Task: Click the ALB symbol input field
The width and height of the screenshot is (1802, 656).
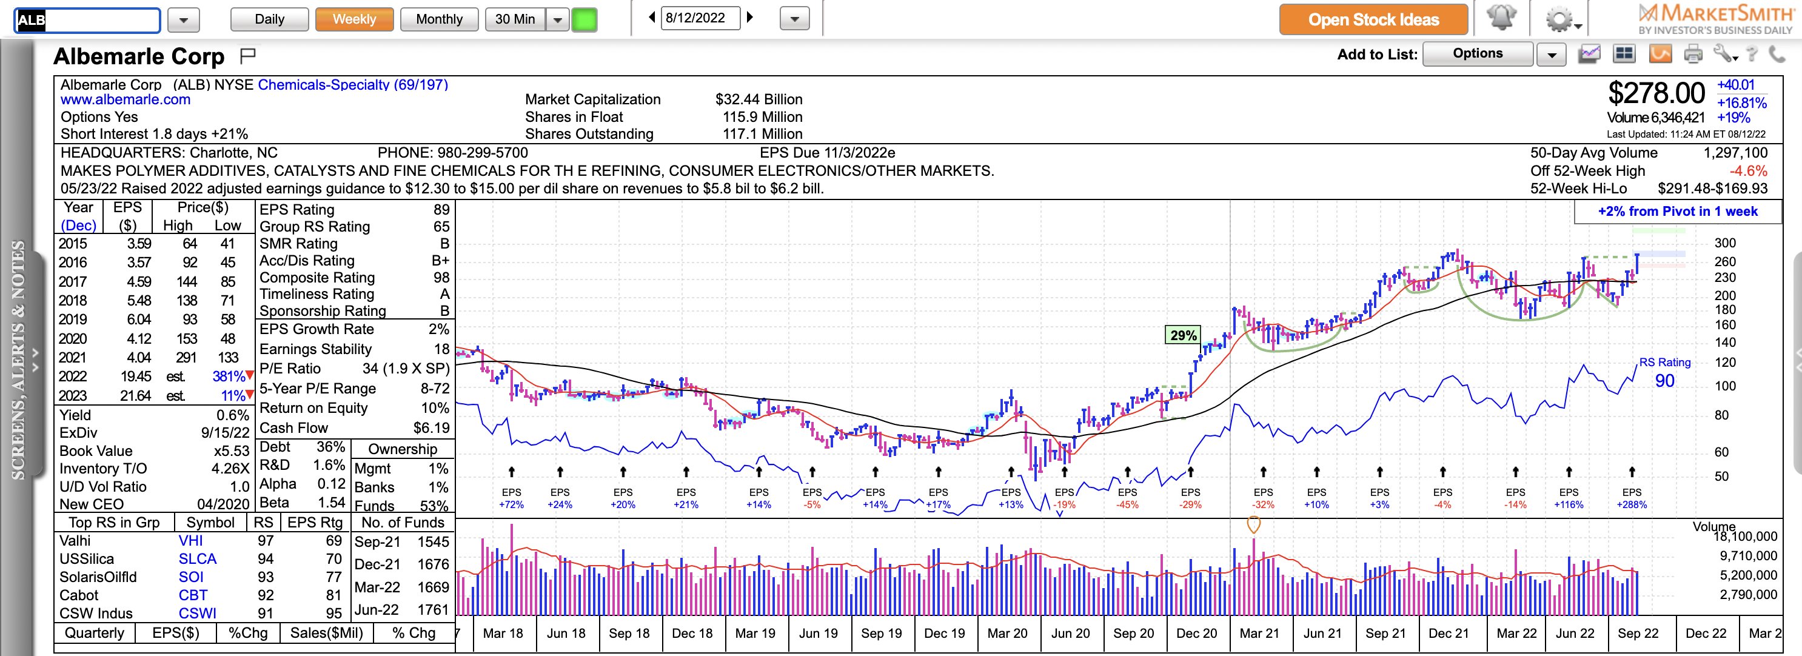Action: tap(87, 20)
